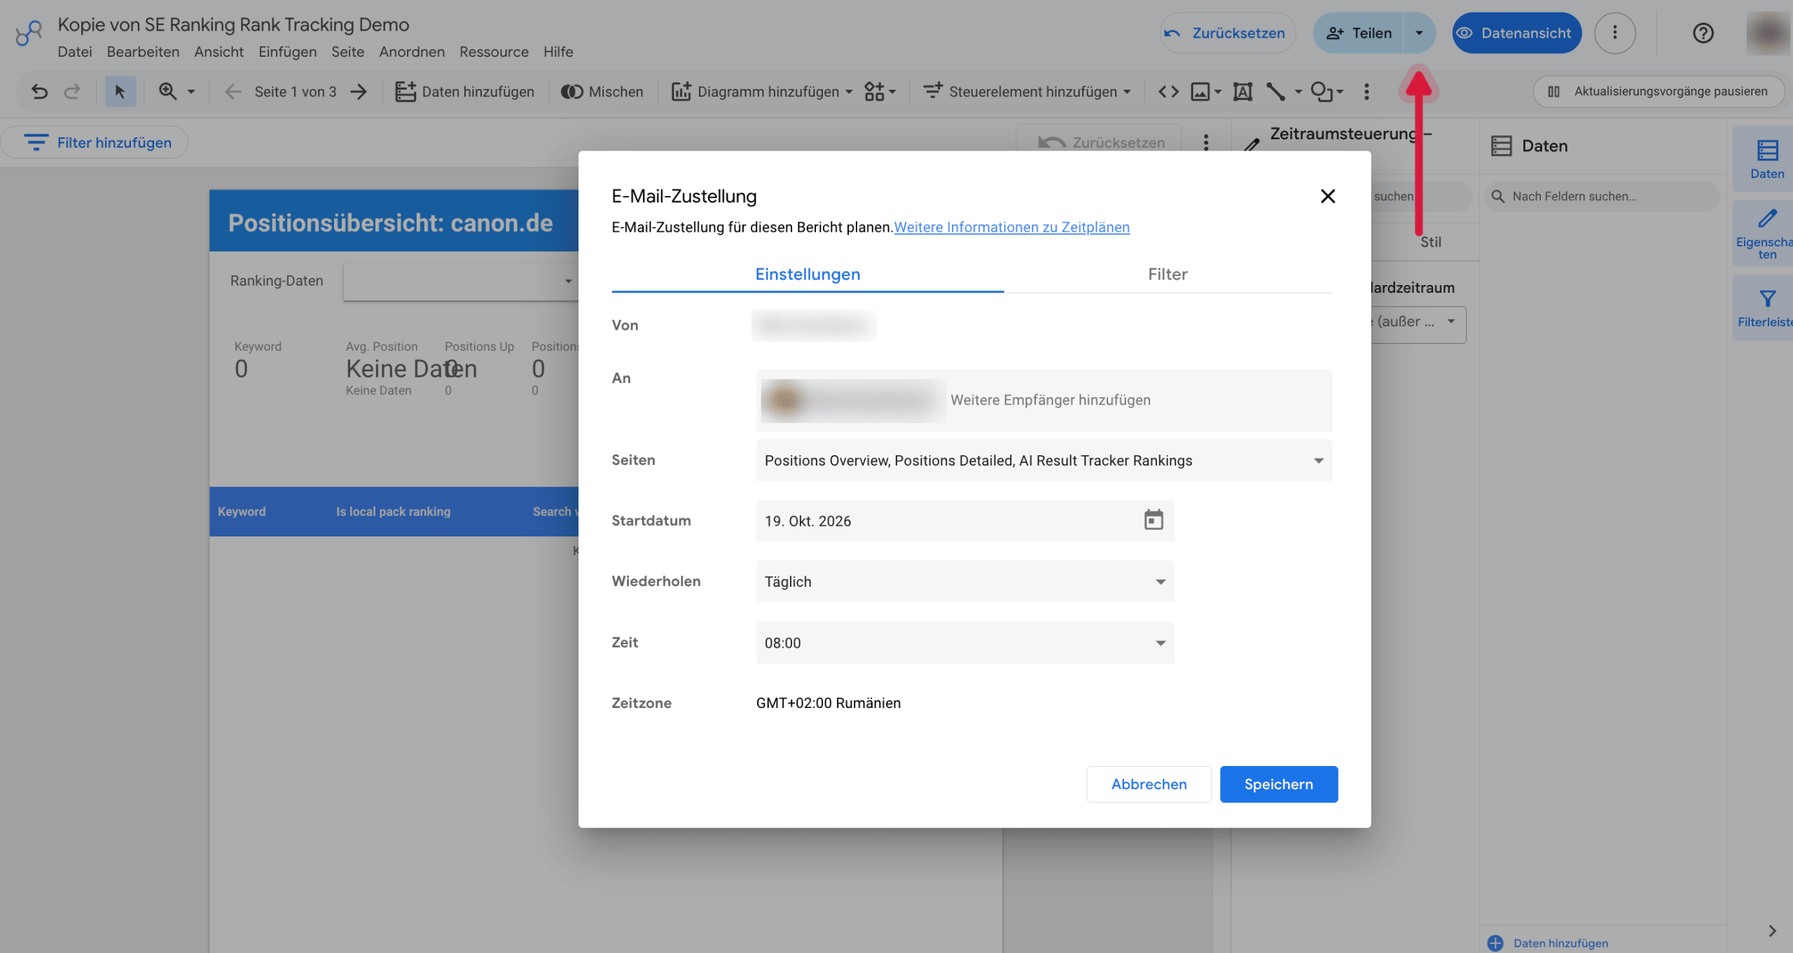Viewport: 1793px width, 953px height.
Task: Collapse side panel chevron arrow
Action: click(x=1772, y=931)
